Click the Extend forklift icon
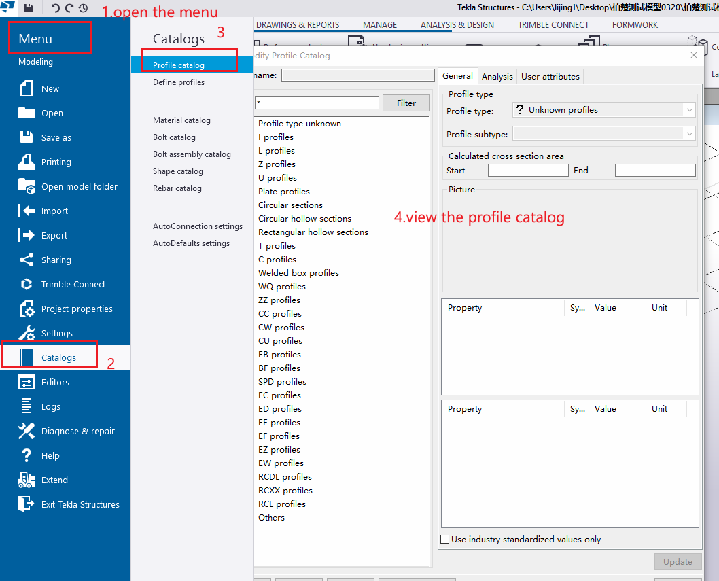Image resolution: width=719 pixels, height=581 pixels. (27, 480)
